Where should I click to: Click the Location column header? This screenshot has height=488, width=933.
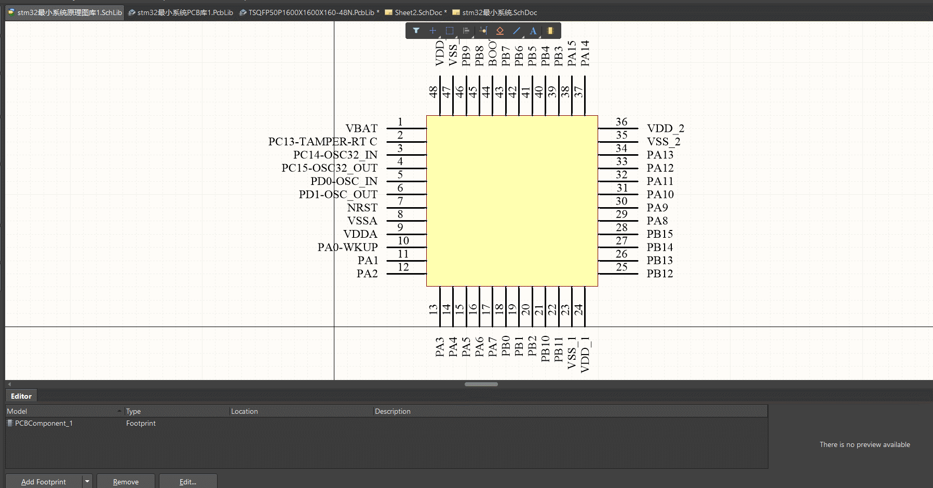click(x=301, y=411)
